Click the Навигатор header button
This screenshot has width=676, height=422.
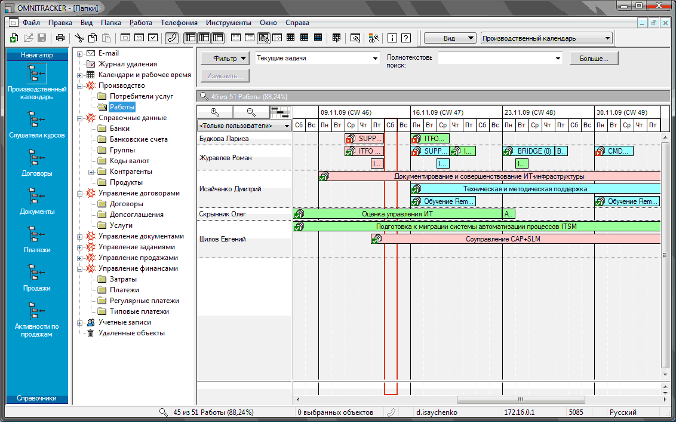[37, 55]
